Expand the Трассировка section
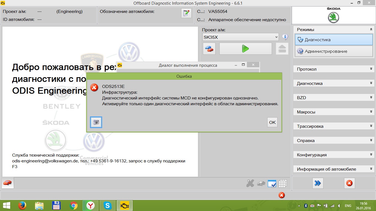 pyautogui.click(x=334, y=126)
